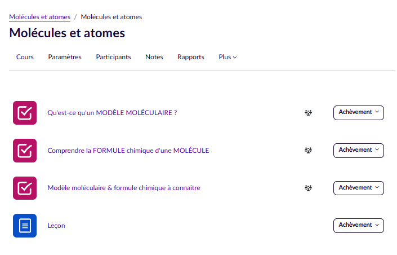Click the Molécules et atomes breadcrumb link
The width and height of the screenshot is (397, 255).
39,17
